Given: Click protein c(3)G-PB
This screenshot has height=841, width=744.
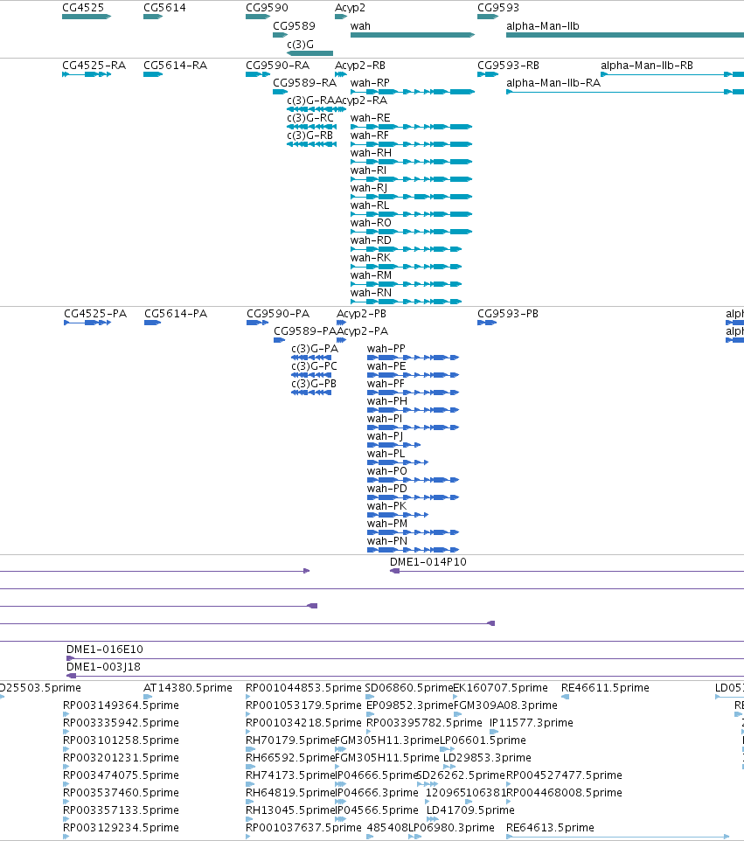Looking at the screenshot, I should pyautogui.click(x=315, y=384).
